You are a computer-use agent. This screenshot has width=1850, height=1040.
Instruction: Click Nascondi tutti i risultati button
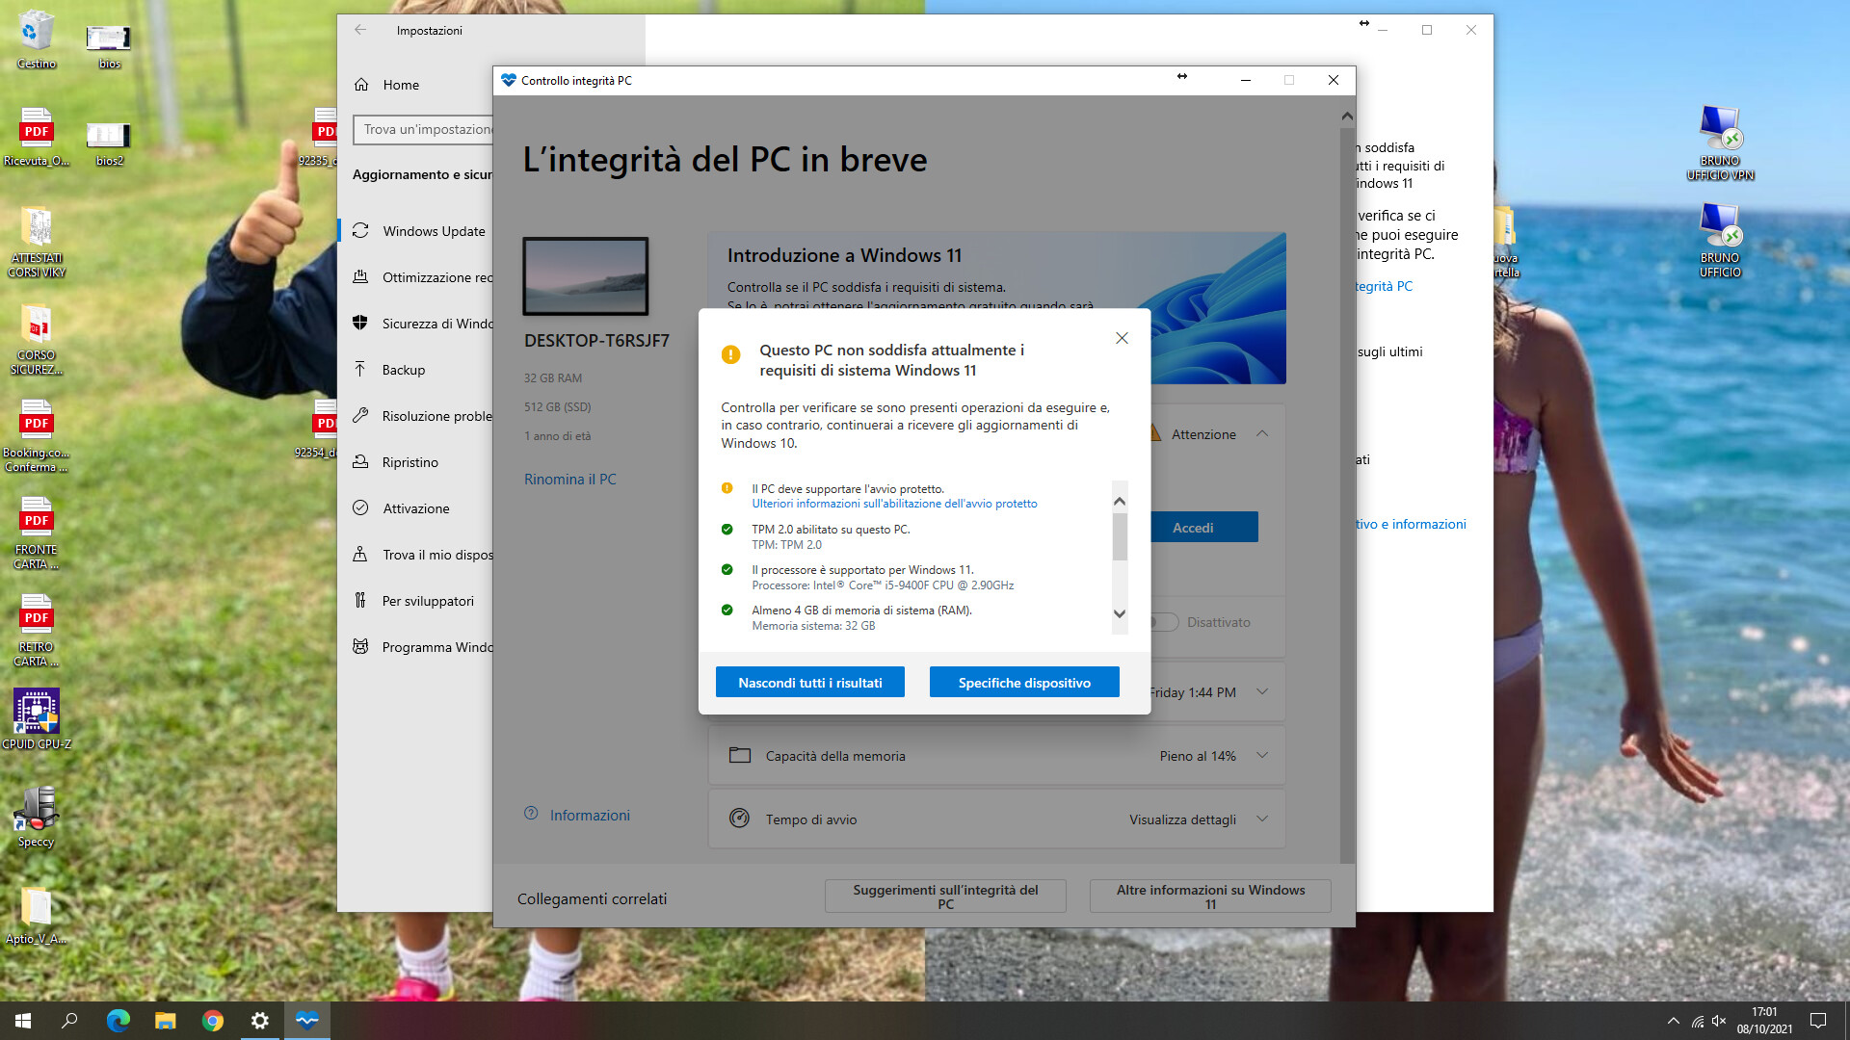pos(810,683)
